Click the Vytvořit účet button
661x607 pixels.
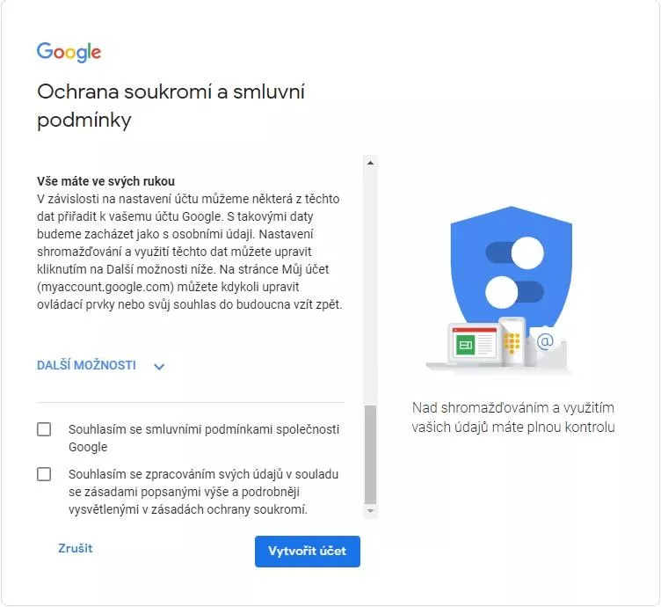(308, 552)
